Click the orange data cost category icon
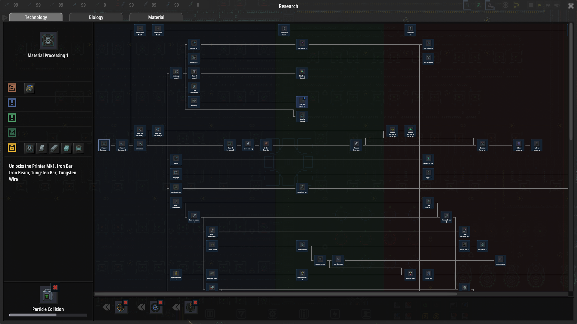577x324 pixels. click(12, 88)
